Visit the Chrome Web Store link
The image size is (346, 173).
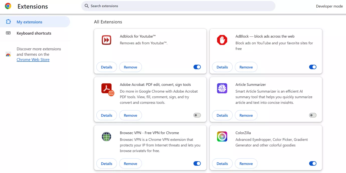coord(33,59)
